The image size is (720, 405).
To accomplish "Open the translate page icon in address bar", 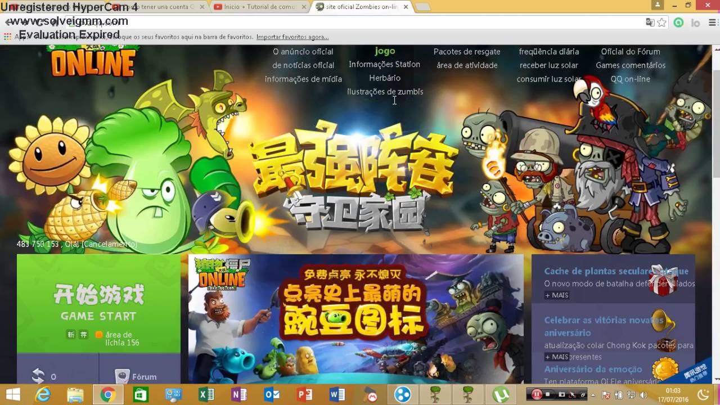I will (650, 22).
